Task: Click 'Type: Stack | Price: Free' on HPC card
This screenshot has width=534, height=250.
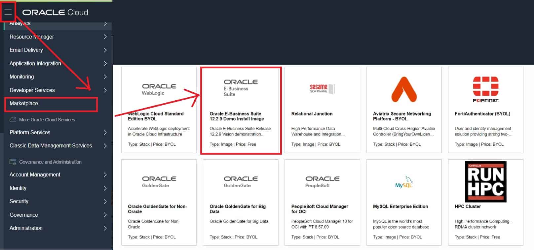Action: [x=477, y=237]
